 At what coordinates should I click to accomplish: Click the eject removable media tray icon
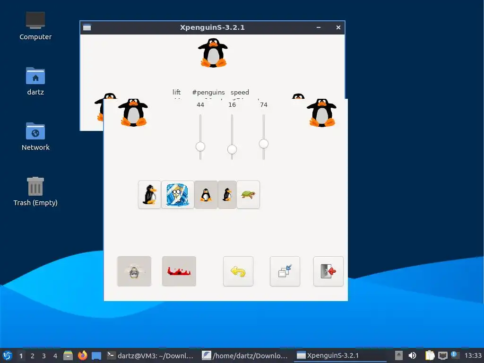(399, 355)
